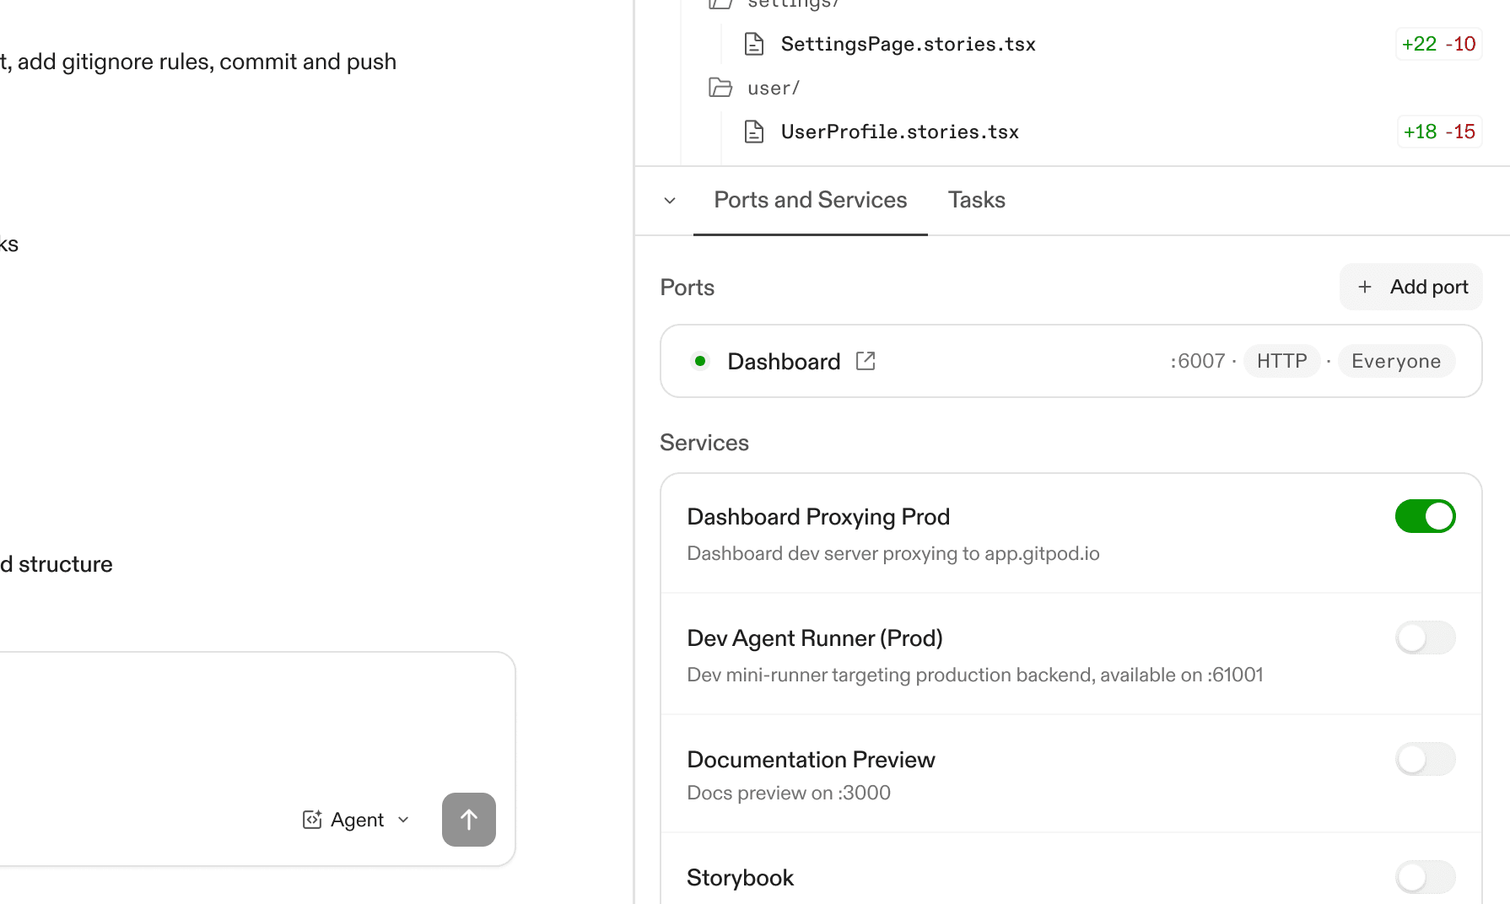The width and height of the screenshot is (1510, 904).
Task: Click the file icon next to SettingsPage.stories.tsx
Action: pyautogui.click(x=754, y=44)
